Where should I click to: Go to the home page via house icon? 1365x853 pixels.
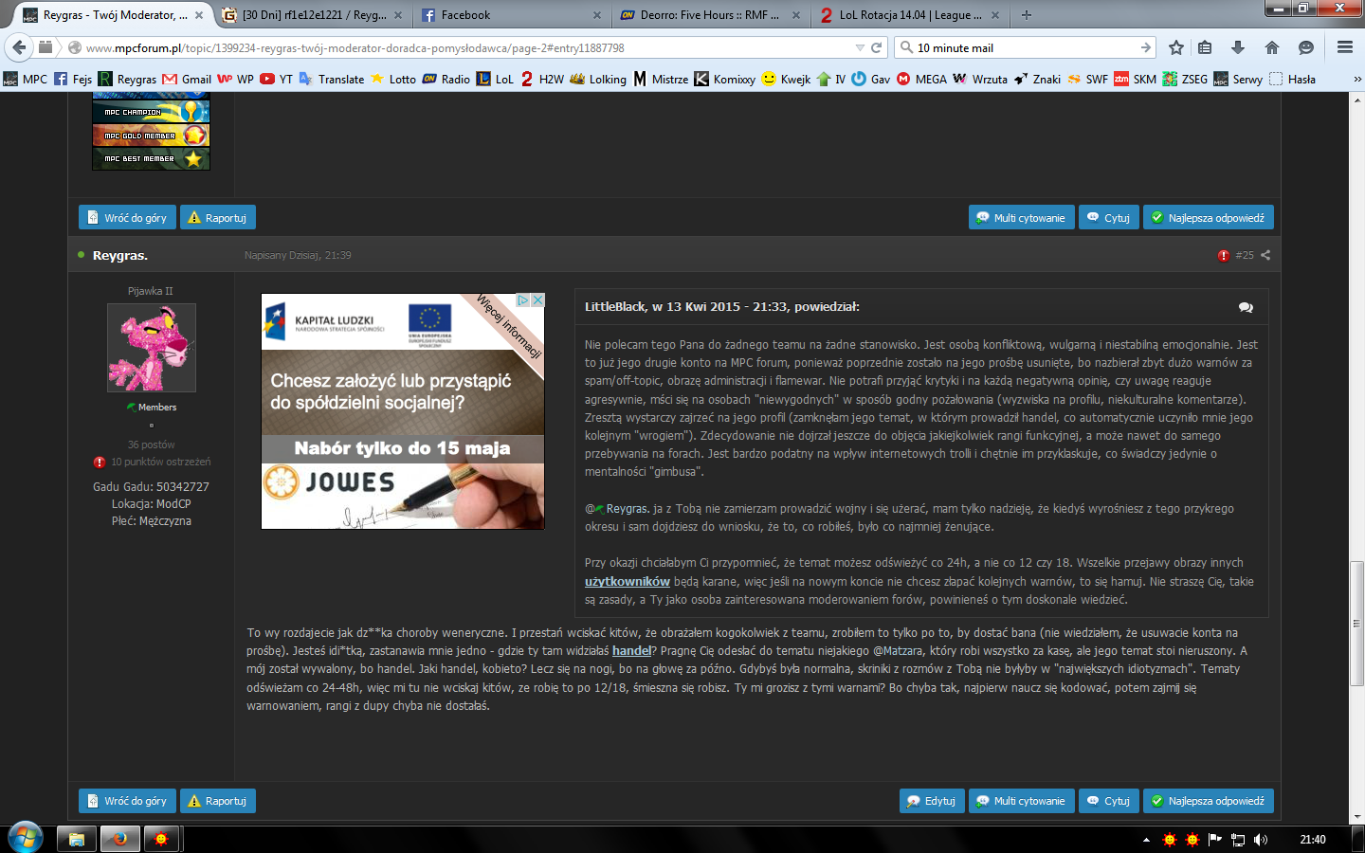(1272, 47)
